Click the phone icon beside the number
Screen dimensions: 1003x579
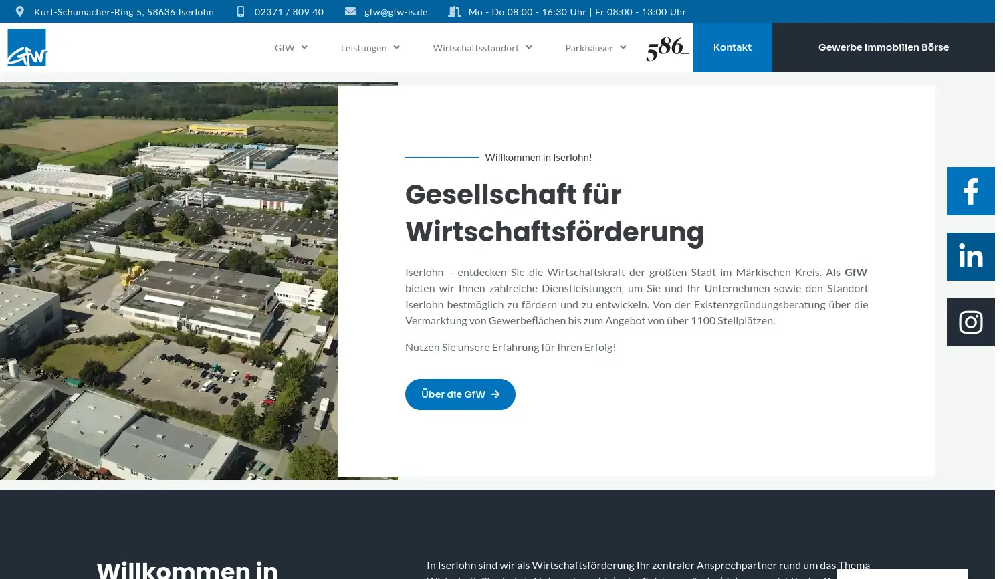point(241,11)
